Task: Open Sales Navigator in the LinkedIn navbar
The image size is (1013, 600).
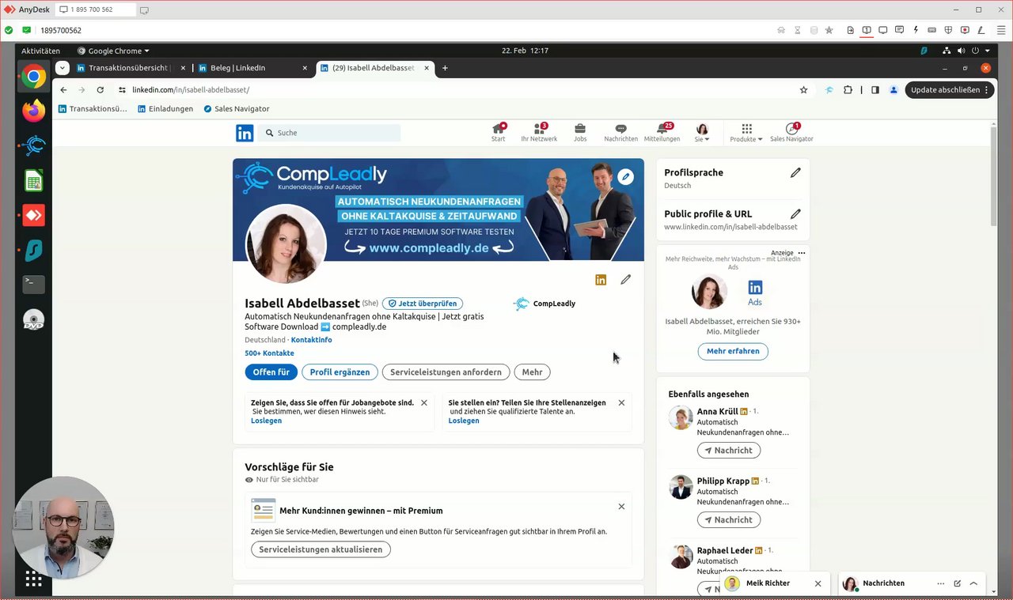Action: [x=791, y=133]
